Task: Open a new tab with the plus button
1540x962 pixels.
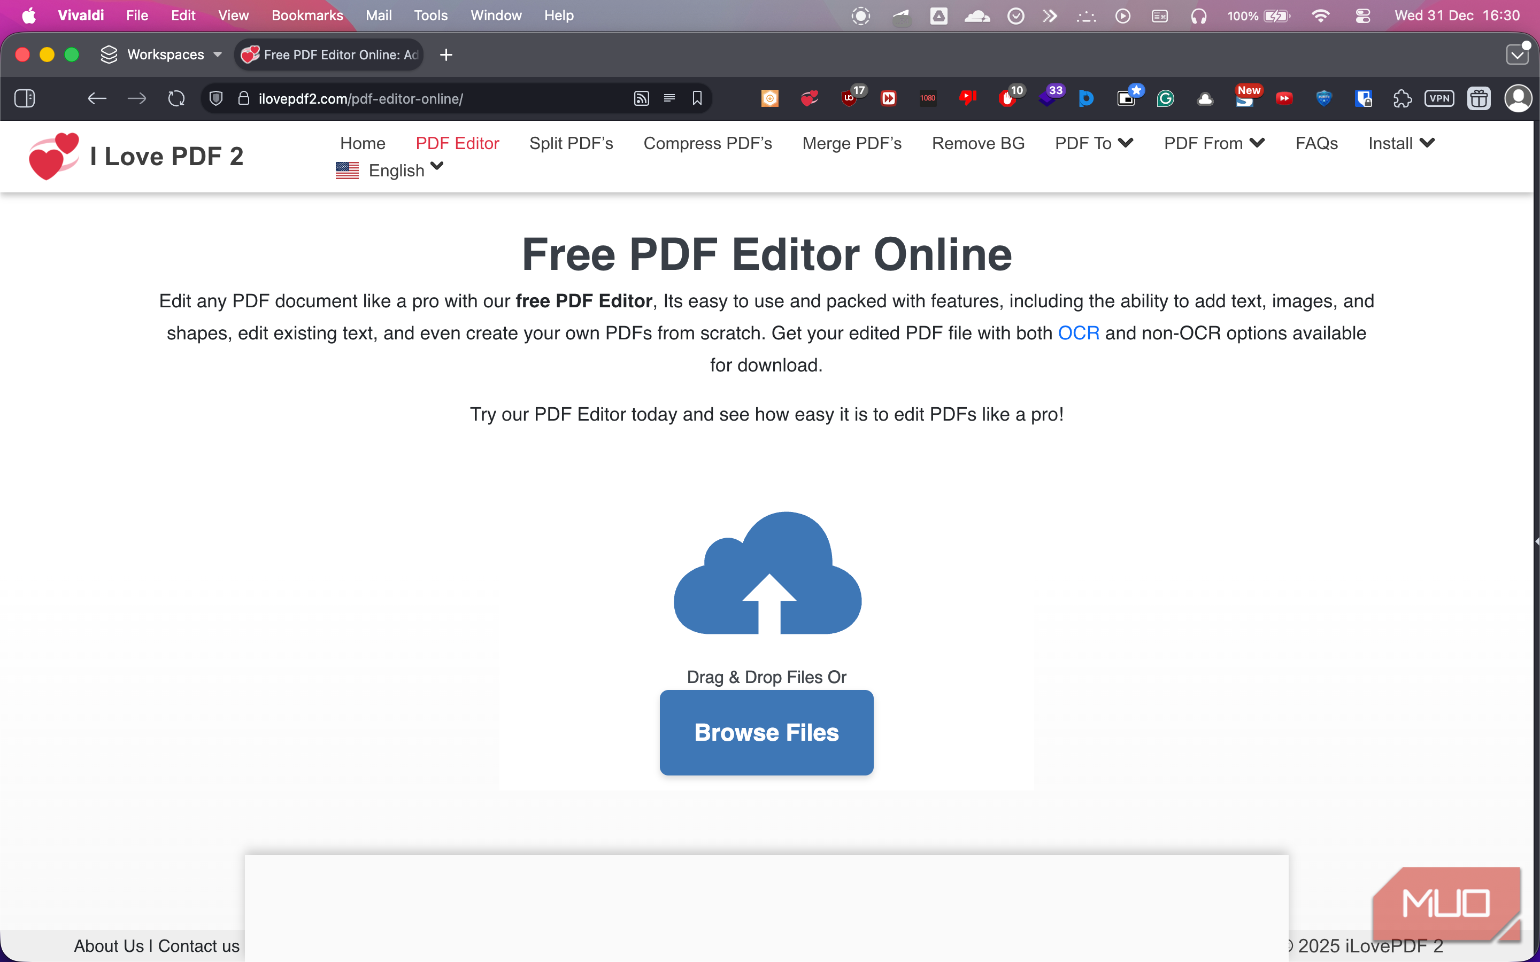Action: pos(446,55)
